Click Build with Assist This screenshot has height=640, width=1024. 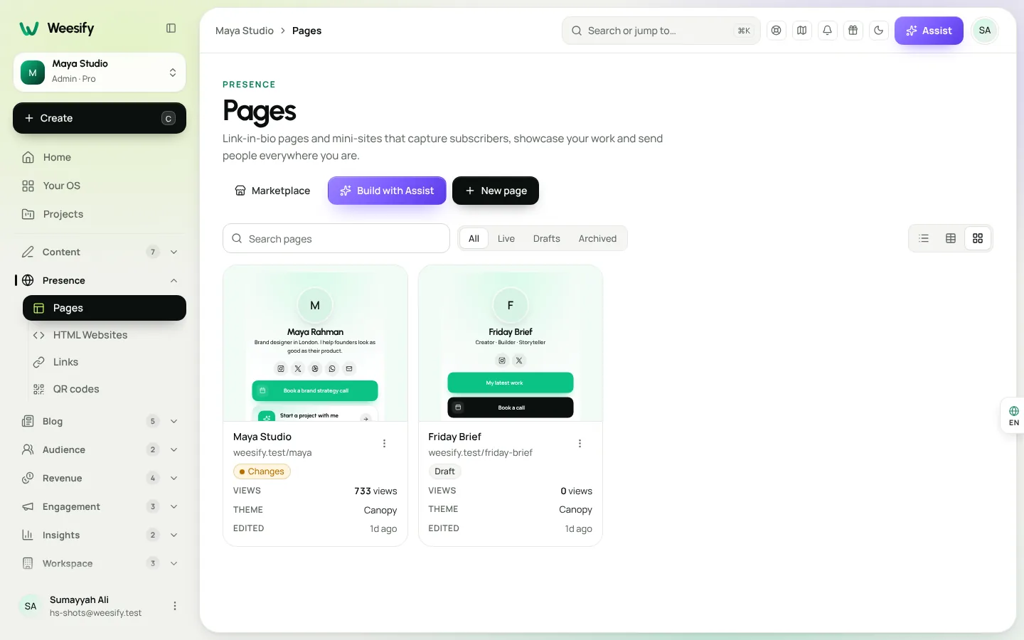tap(387, 191)
